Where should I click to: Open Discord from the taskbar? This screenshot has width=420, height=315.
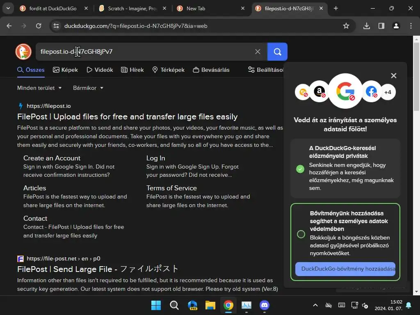pyautogui.click(x=265, y=305)
